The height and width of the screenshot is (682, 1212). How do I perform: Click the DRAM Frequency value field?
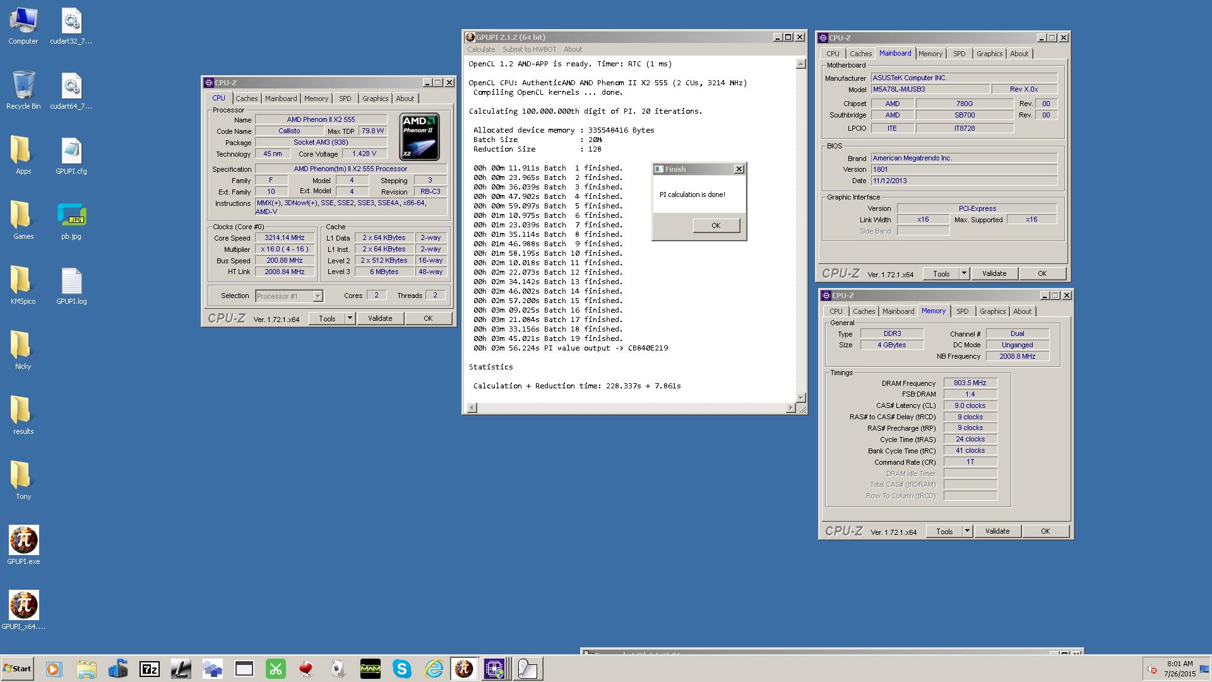click(970, 383)
